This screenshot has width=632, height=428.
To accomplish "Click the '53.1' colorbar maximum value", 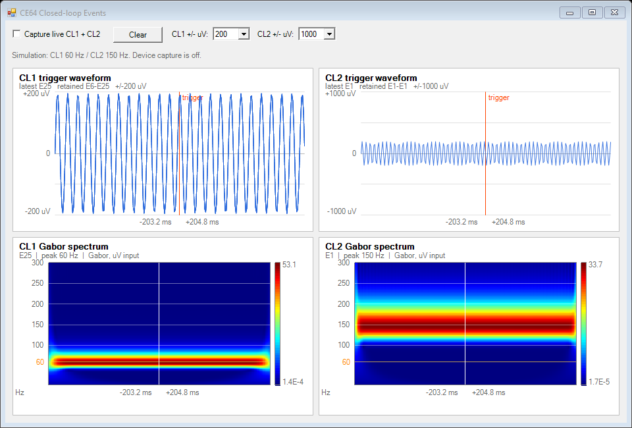I will pos(289,265).
